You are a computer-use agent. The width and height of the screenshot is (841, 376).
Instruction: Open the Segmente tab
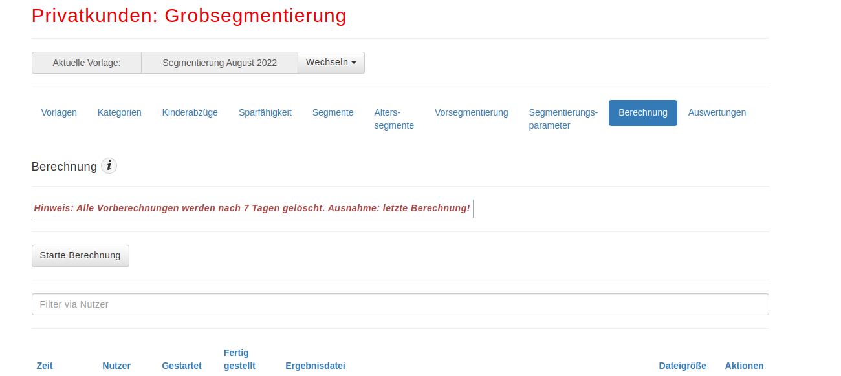click(x=333, y=112)
